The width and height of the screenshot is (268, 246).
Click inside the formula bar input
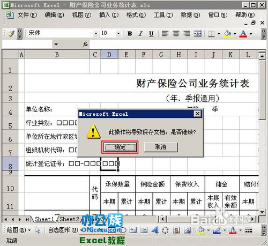[177, 44]
